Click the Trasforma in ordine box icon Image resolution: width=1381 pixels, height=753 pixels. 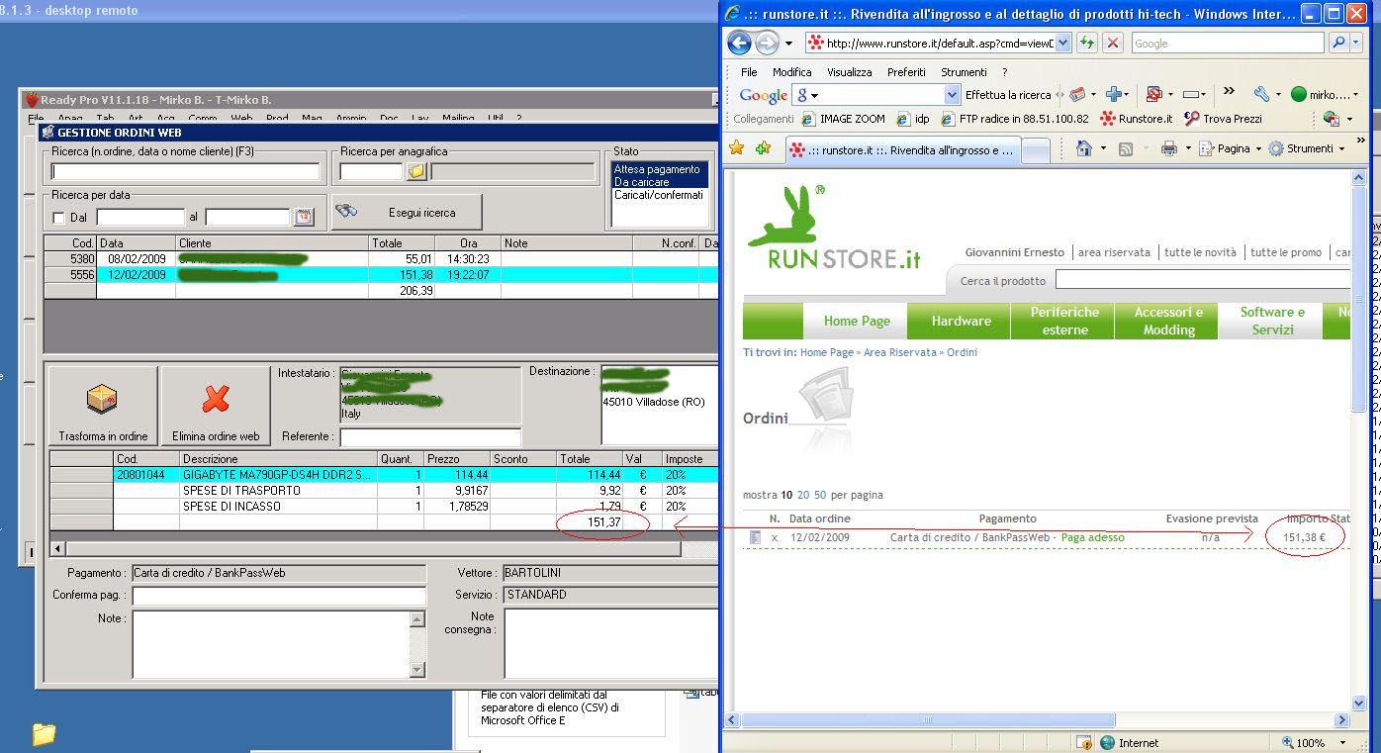point(102,399)
